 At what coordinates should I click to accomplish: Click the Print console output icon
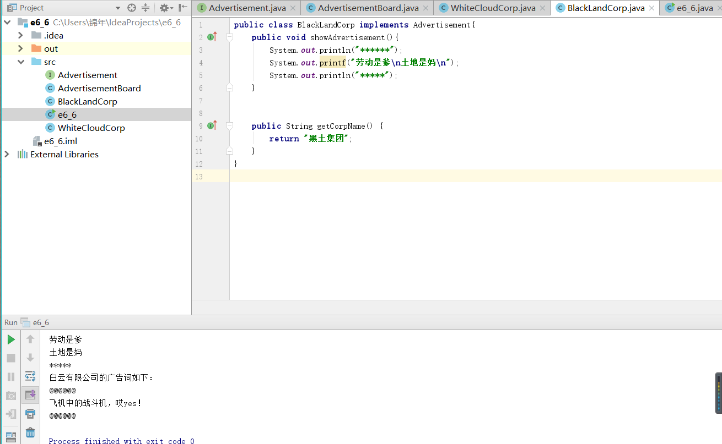click(30, 414)
